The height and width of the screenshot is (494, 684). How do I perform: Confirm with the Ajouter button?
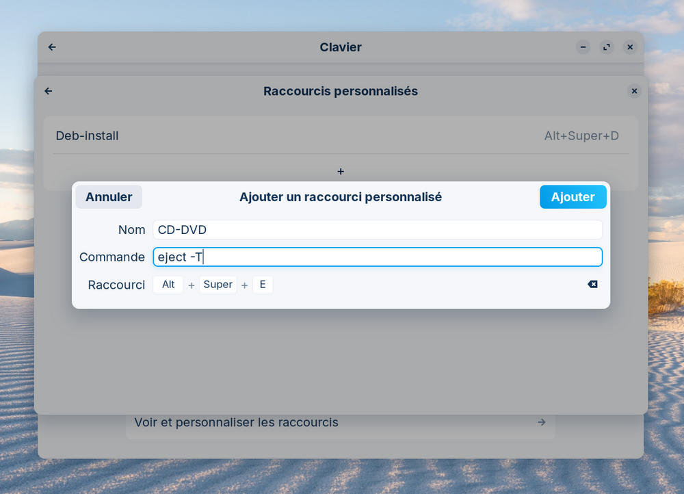click(x=573, y=197)
